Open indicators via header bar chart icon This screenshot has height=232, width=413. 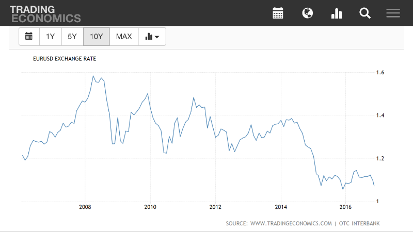click(337, 13)
